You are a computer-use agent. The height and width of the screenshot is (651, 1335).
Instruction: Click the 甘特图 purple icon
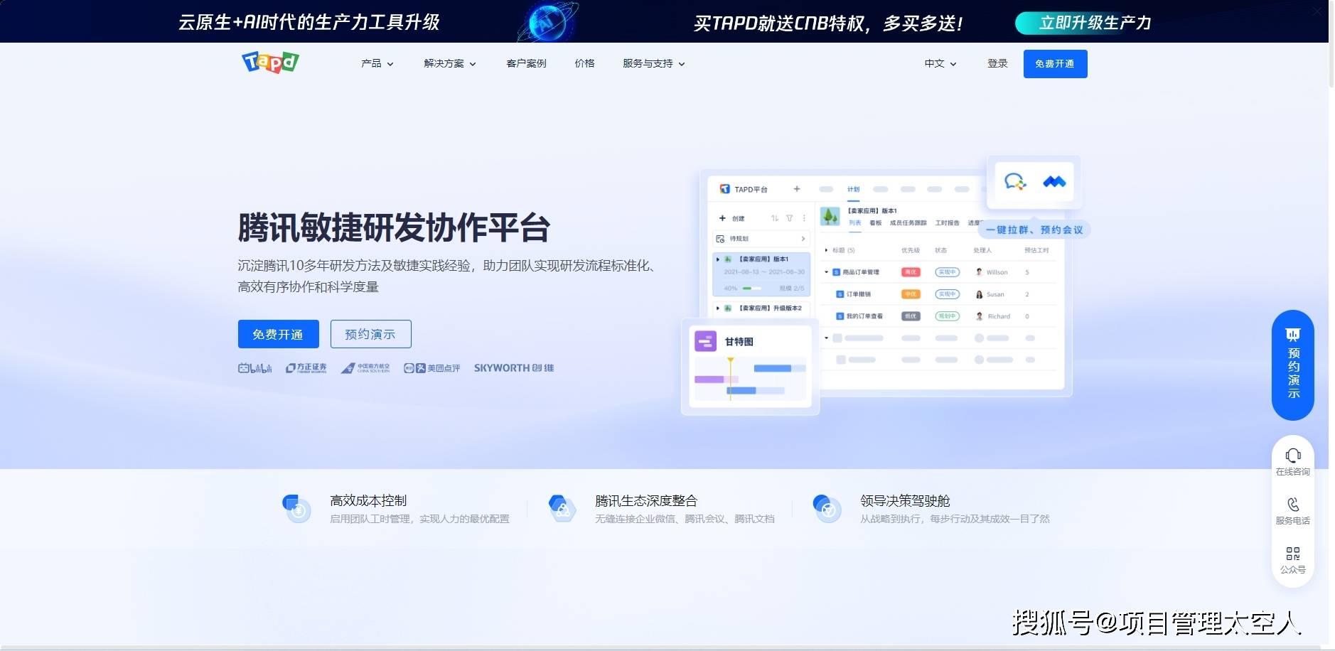click(x=705, y=342)
